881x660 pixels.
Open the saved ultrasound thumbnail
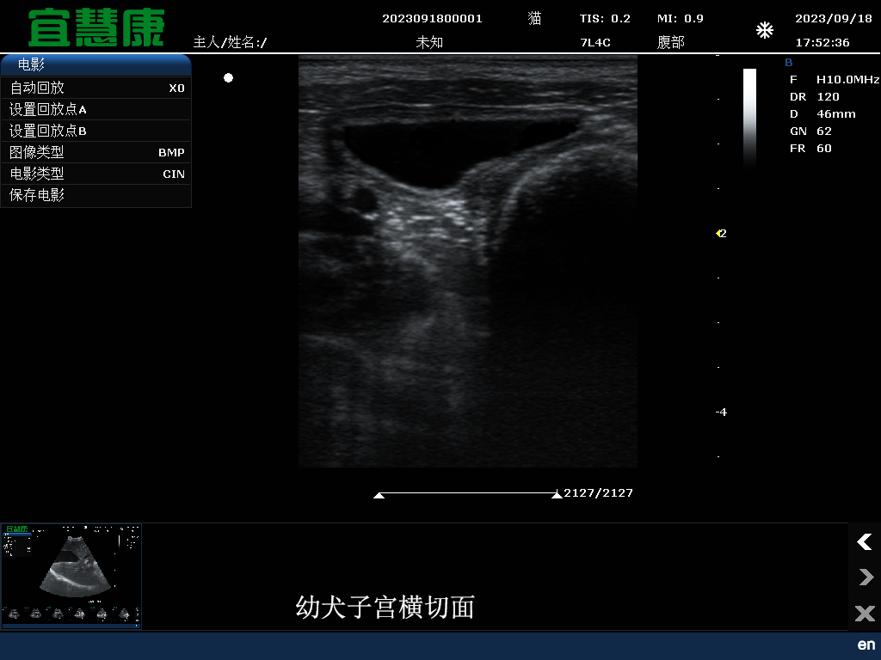click(71, 575)
